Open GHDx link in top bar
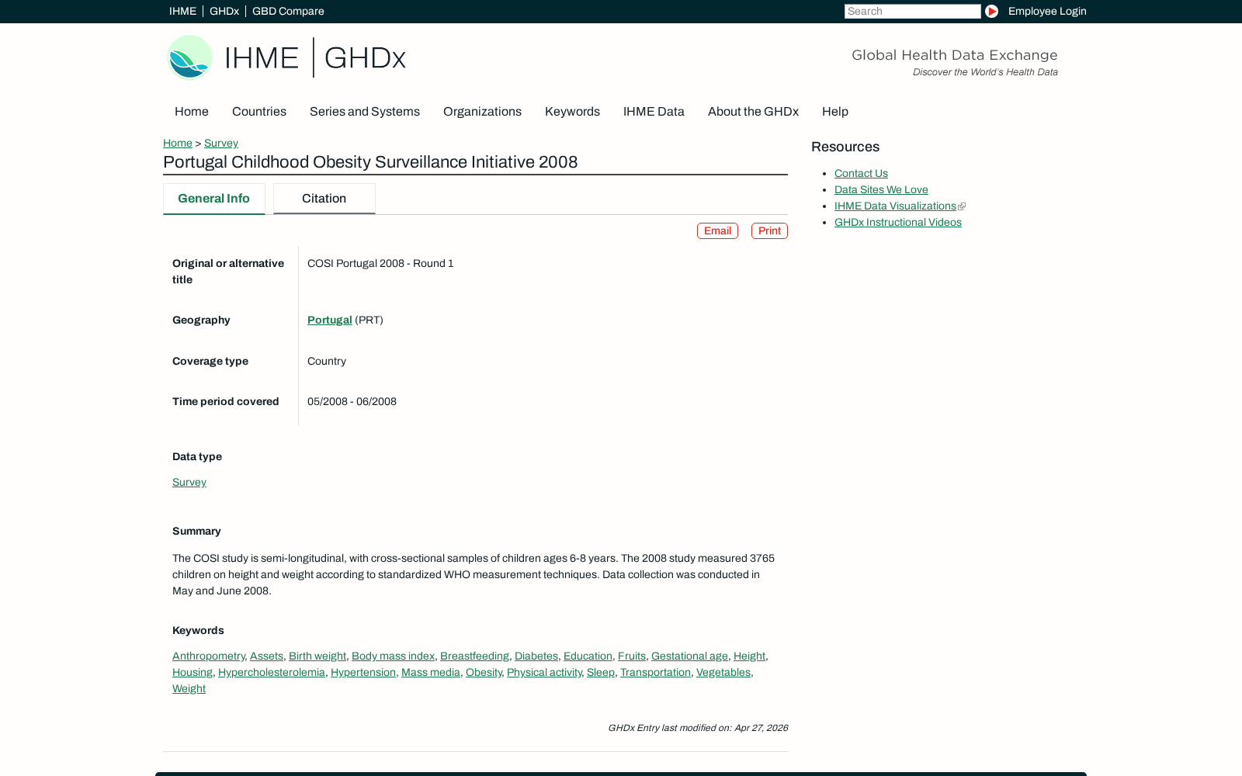This screenshot has width=1242, height=776. [x=224, y=11]
